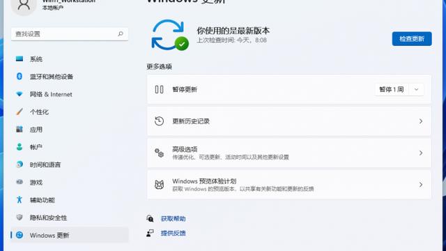Viewport: 446px width, 251px height.
Task: Expand the 高级选项 chevron arrow
Action: coord(421,153)
